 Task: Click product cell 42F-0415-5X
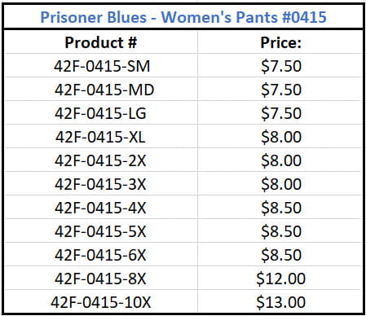100,231
